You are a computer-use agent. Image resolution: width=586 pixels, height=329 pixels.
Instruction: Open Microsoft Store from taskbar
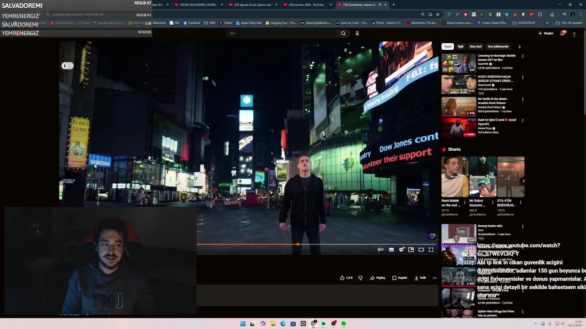click(293, 324)
